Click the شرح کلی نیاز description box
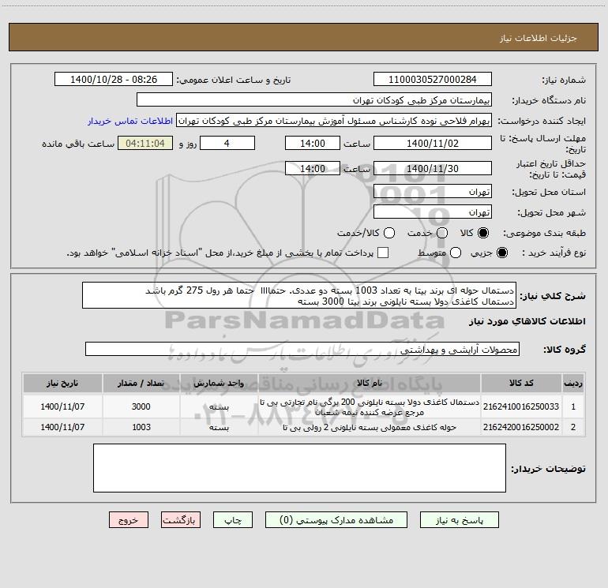 (x=298, y=295)
